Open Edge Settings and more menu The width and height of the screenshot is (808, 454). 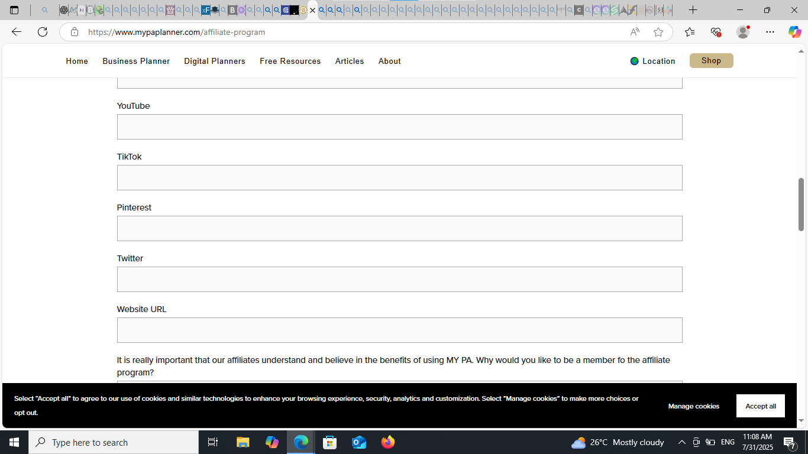point(770,32)
